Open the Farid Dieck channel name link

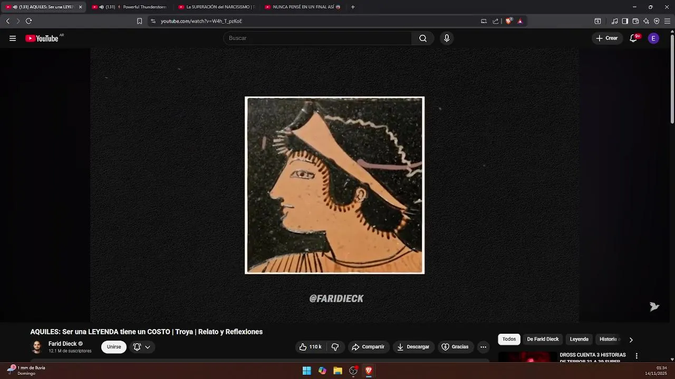(62, 344)
